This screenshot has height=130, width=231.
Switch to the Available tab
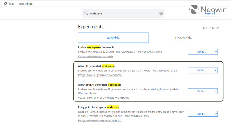(x=113, y=38)
